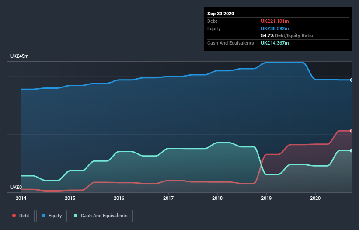
Task: Select the Cash And Equivalents data point marker
Action: point(352,150)
